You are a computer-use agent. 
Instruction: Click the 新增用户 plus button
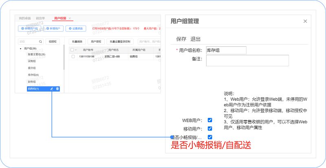(x=53, y=28)
